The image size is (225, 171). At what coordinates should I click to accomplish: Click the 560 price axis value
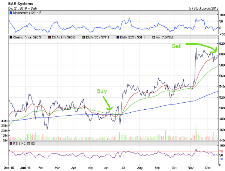pos(222,76)
